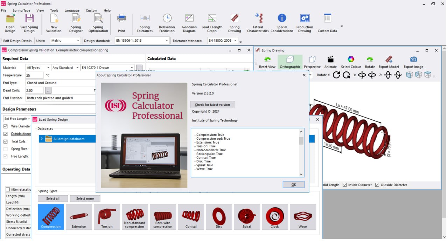Uncheck Outside Diameter in Spring Drawing window
448x252 pixels.
pyautogui.click(x=377, y=185)
